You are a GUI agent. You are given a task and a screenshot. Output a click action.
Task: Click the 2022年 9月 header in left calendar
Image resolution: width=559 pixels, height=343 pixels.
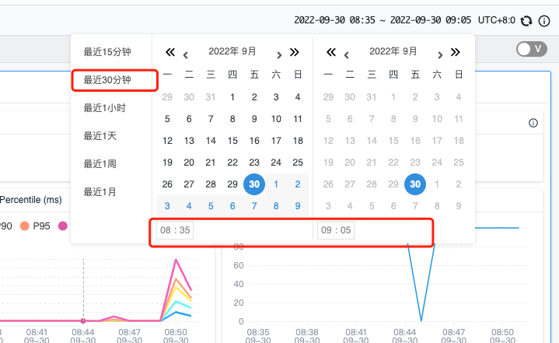[x=232, y=51]
